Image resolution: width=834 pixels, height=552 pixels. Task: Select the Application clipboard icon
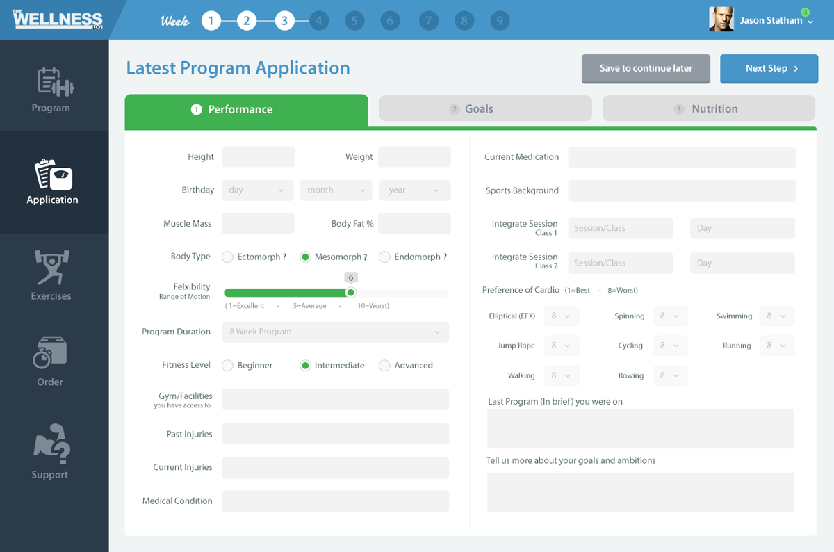(54, 174)
